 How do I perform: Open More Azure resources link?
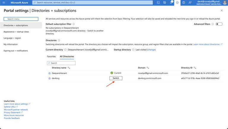click(14, 115)
